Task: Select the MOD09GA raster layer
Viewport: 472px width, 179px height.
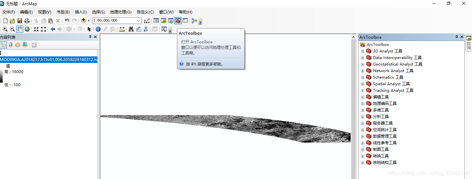Action: pos(49,60)
